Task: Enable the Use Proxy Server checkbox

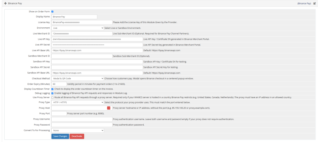Action: [x=52, y=97]
